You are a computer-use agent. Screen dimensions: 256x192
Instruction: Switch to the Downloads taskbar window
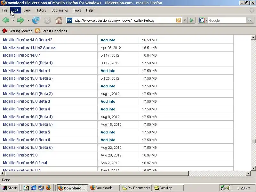[x=105, y=188]
